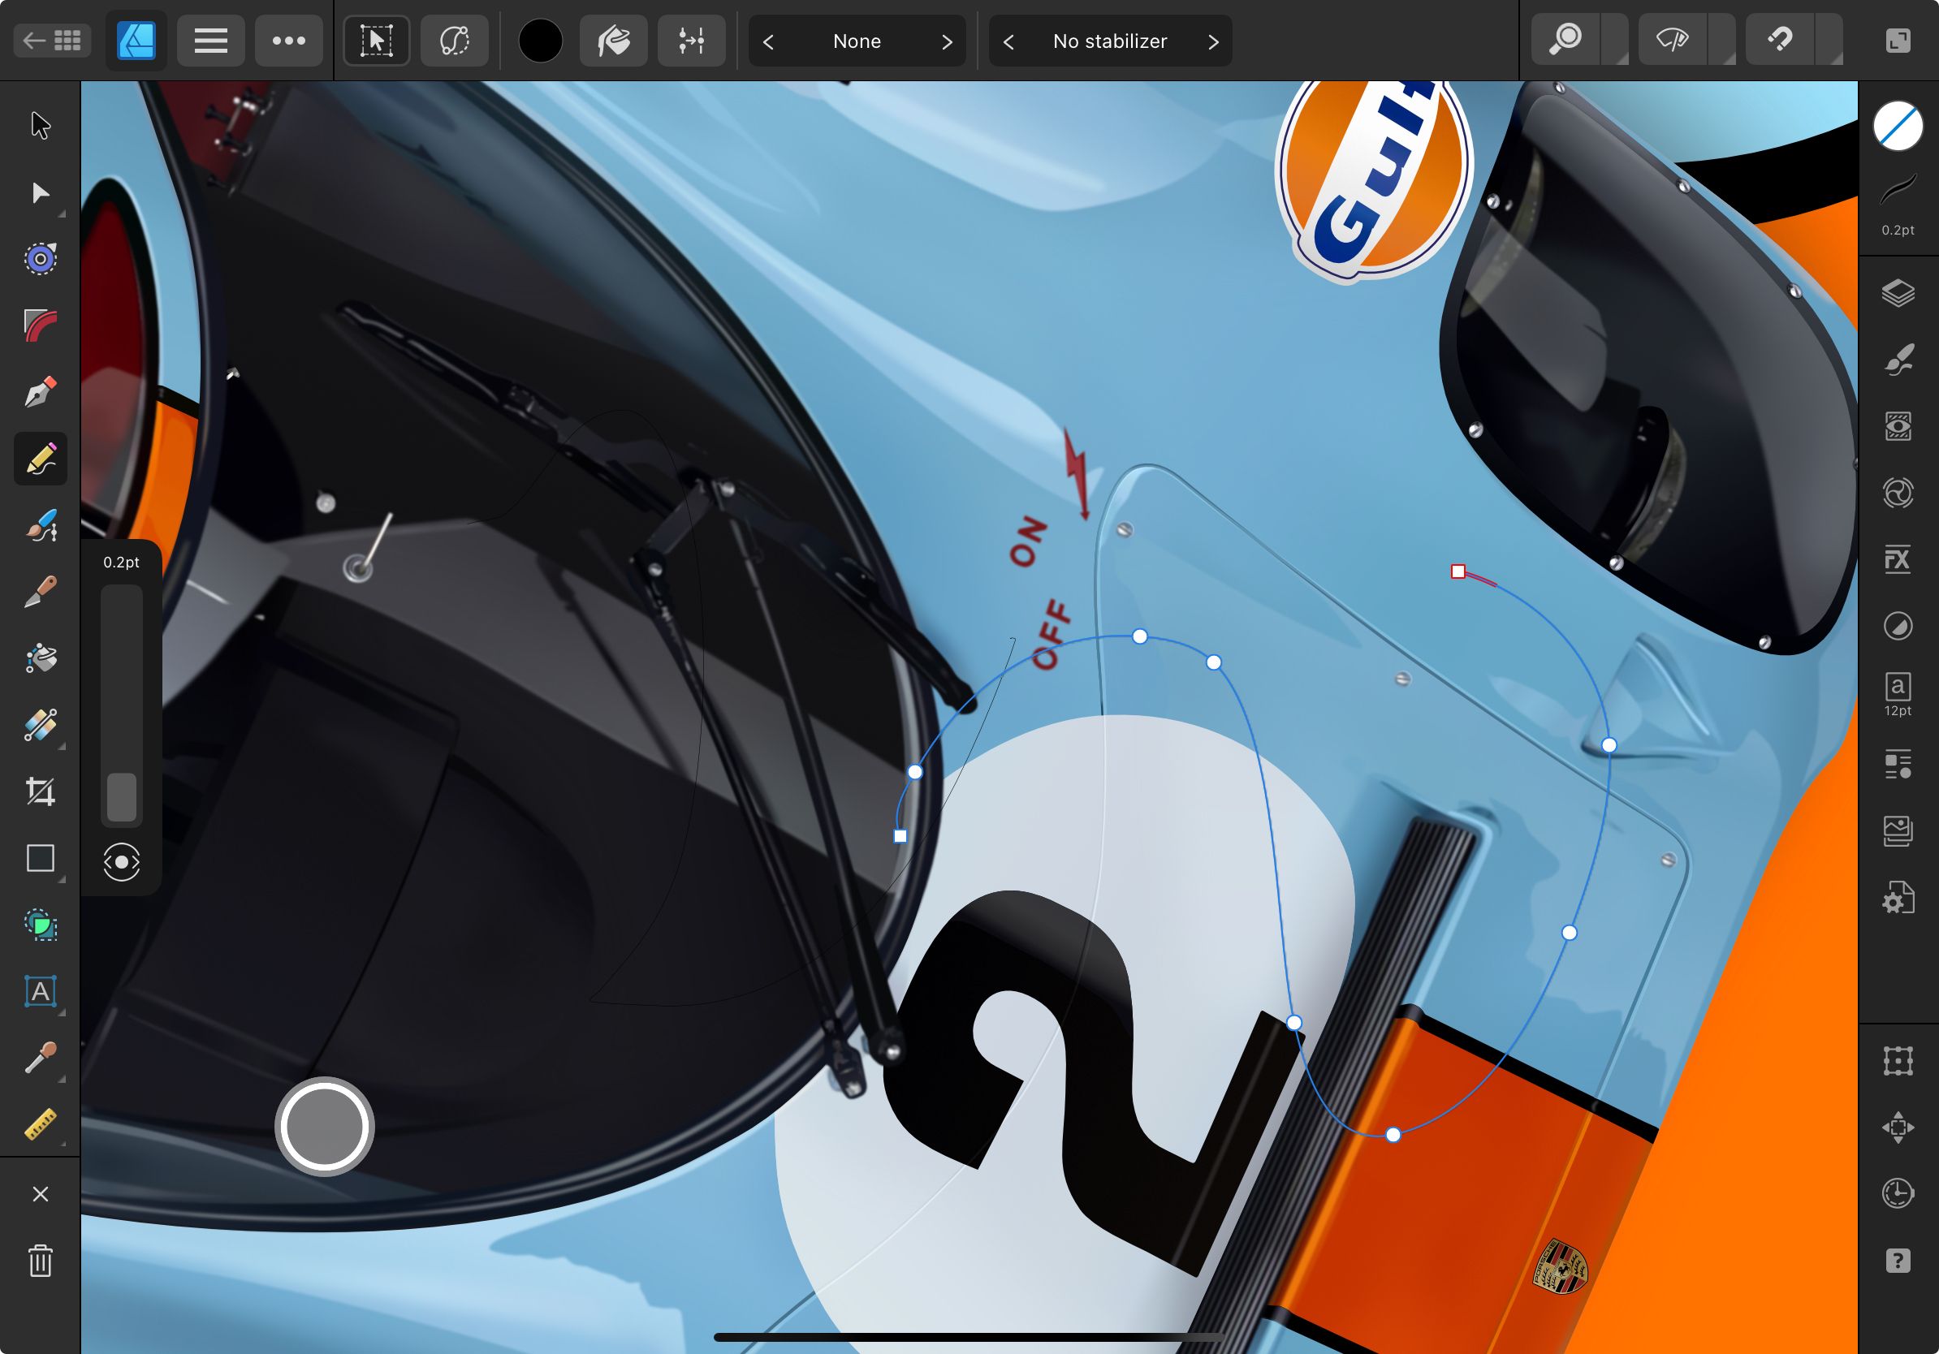
Task: Select the Artistic Text tool
Action: pos(40,992)
